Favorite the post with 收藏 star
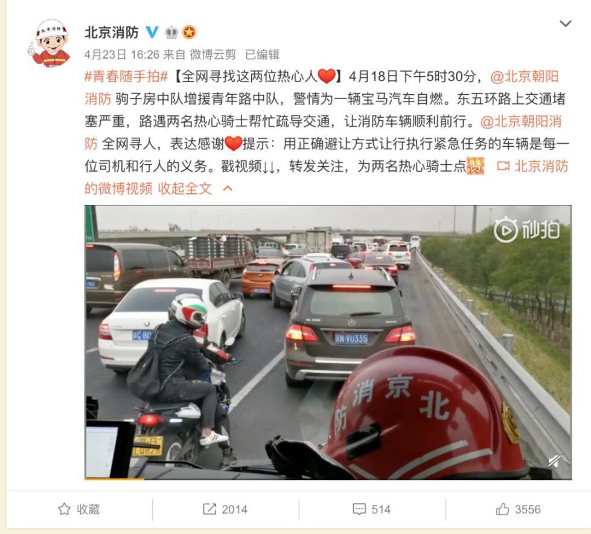Viewport: 591px width, 534px height. click(x=78, y=509)
